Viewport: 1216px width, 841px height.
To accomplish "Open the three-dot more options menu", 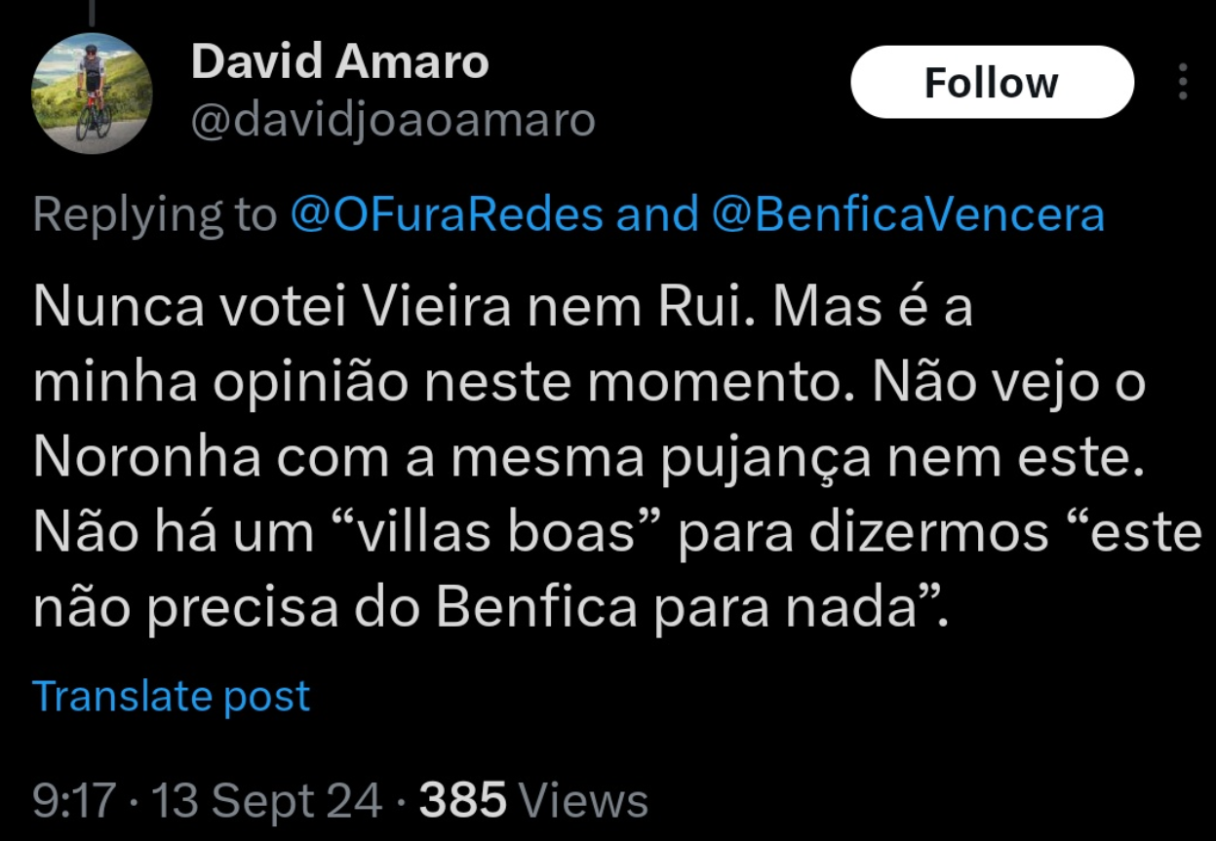I will (x=1183, y=83).
